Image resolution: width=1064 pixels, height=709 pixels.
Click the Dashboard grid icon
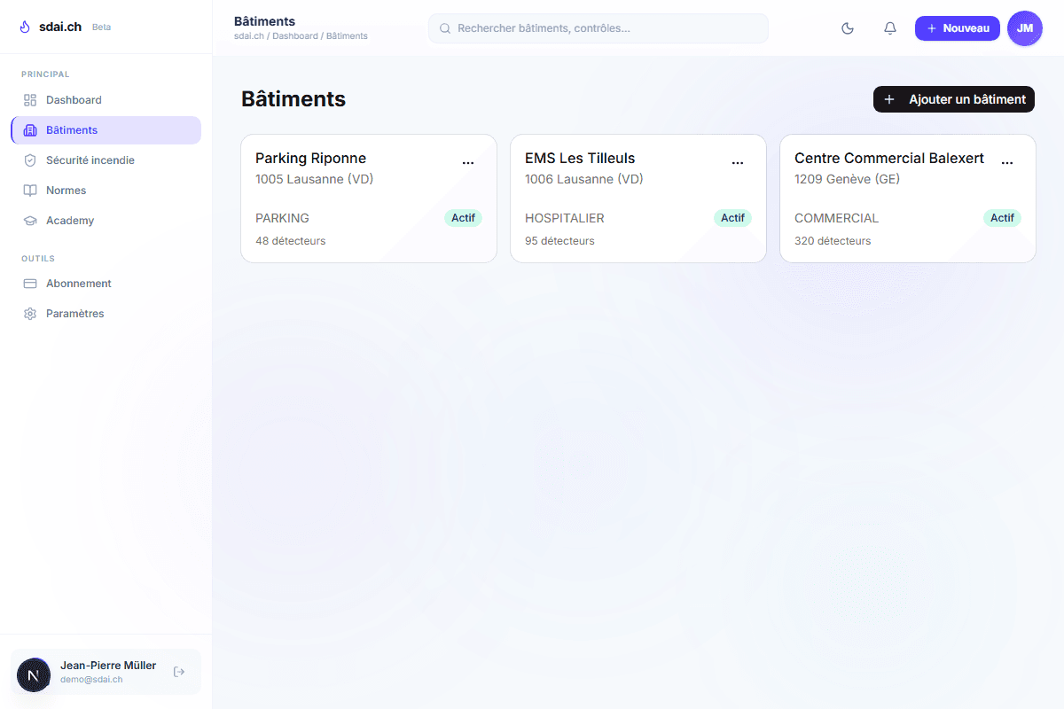(30, 99)
